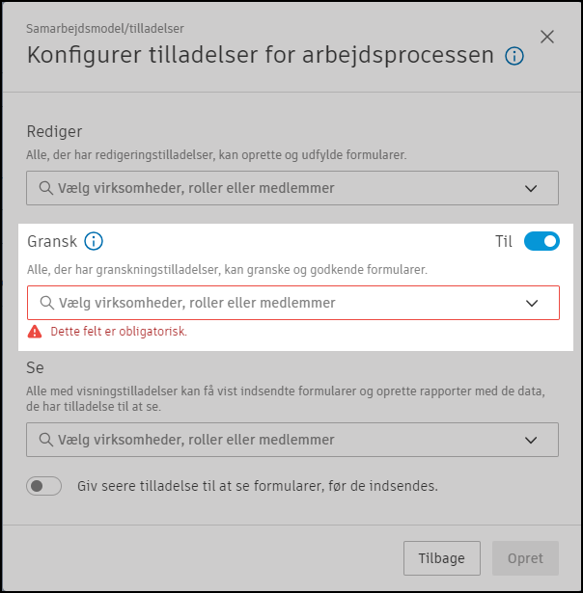Click the Tilbage button

tap(442, 558)
